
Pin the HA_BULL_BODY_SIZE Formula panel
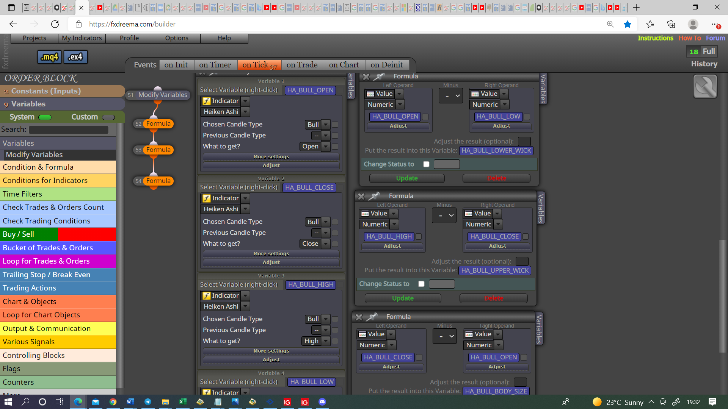tap(371, 317)
